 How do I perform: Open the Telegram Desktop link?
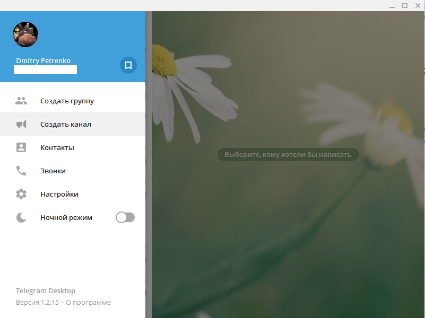pos(46,290)
